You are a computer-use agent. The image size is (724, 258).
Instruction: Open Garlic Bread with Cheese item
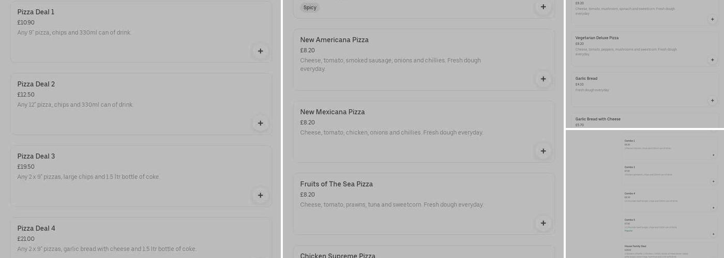[x=598, y=119]
